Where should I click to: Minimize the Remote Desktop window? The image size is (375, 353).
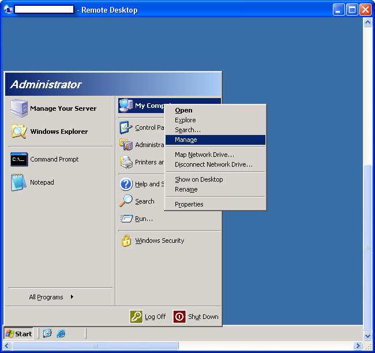pos(339,10)
